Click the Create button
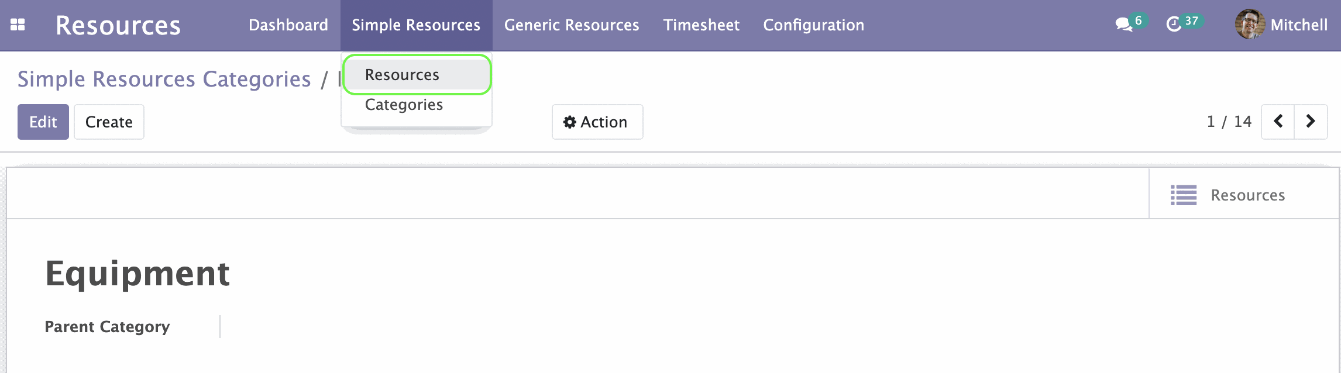This screenshot has width=1341, height=373. [x=109, y=122]
